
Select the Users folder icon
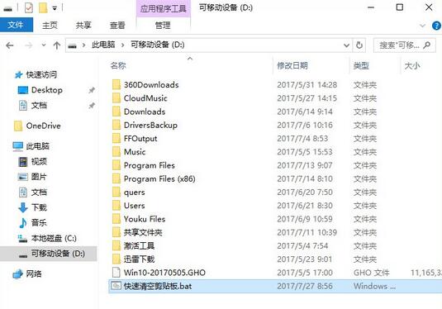[x=116, y=206]
